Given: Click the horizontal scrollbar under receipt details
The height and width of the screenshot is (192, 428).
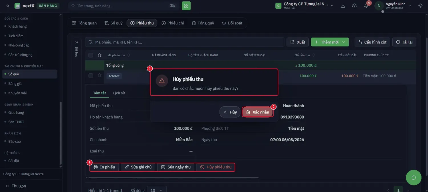Looking at the screenshot, I should 173,177.
